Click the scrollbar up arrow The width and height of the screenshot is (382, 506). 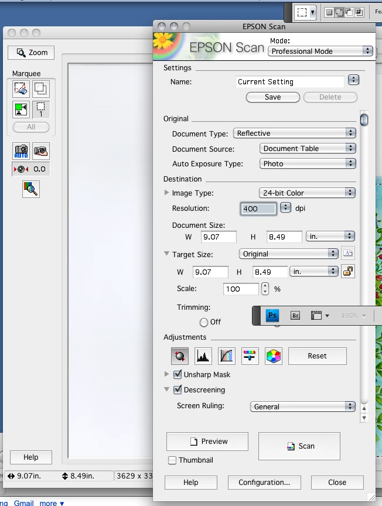pos(364,409)
